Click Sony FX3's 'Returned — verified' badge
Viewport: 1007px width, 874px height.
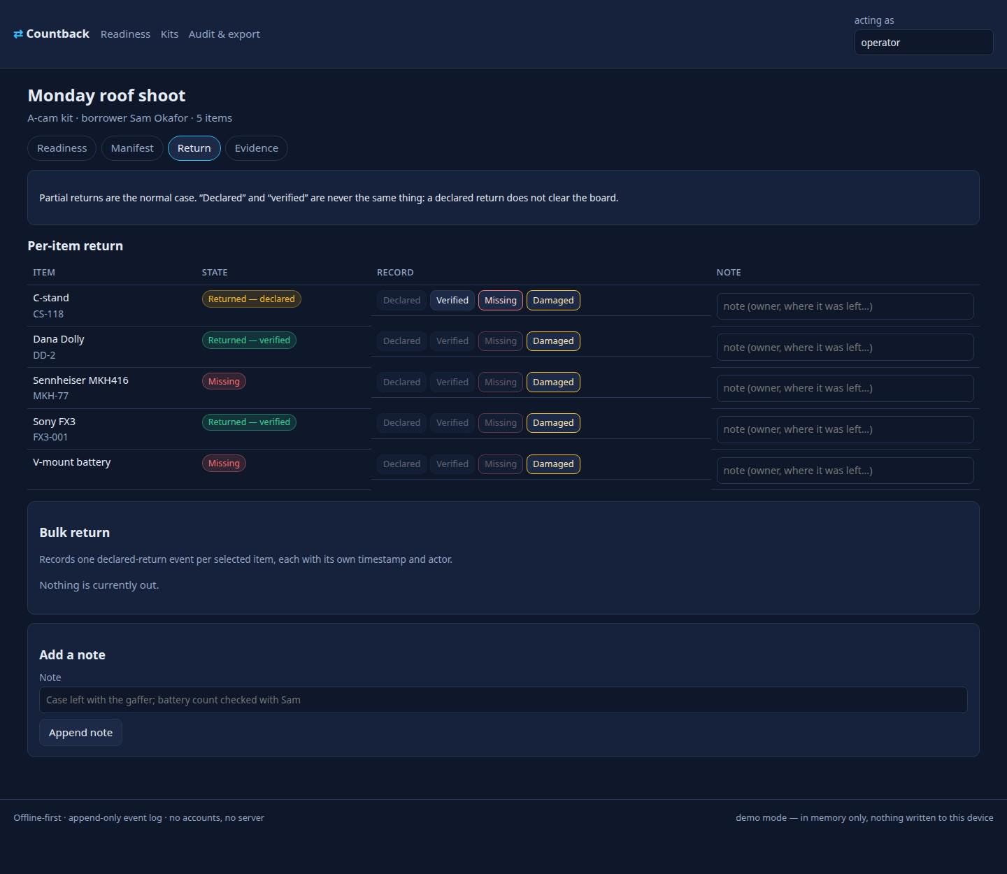point(249,422)
